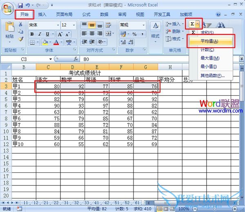Click the Borders icon
Image resolution: width=245 pixels, height=212 pixels.
pos(32,42)
